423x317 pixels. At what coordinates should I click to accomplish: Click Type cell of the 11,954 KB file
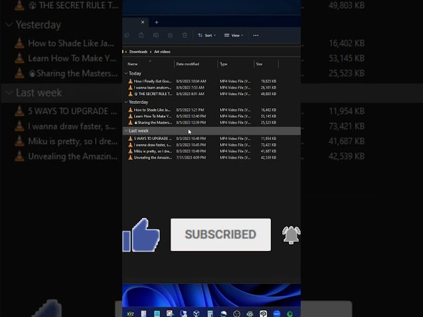[235, 139]
